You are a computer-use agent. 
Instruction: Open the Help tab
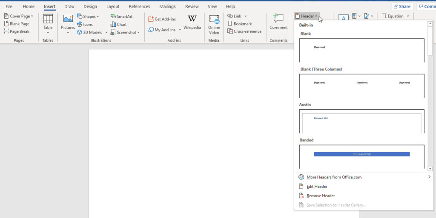click(230, 6)
